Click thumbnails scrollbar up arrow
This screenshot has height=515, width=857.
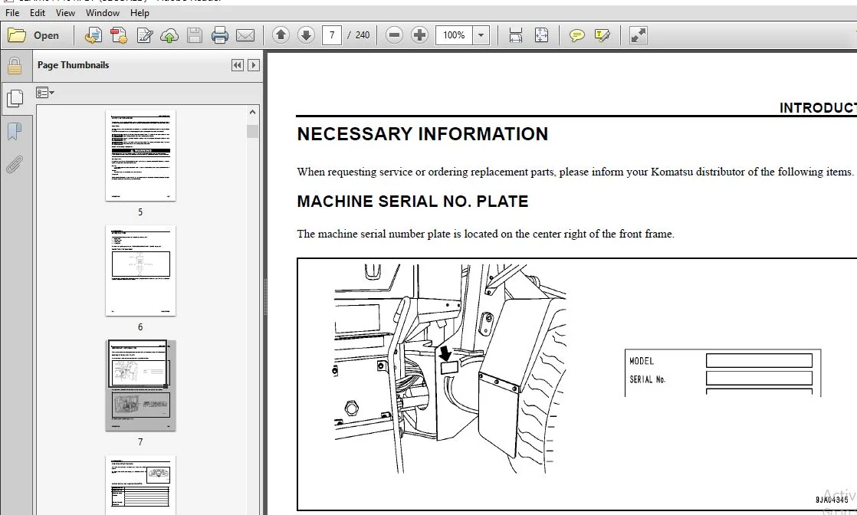point(252,112)
